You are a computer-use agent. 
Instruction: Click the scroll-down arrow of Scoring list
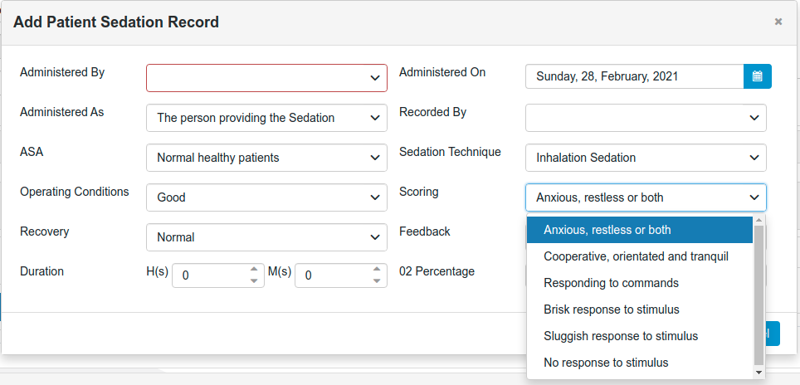point(759,373)
